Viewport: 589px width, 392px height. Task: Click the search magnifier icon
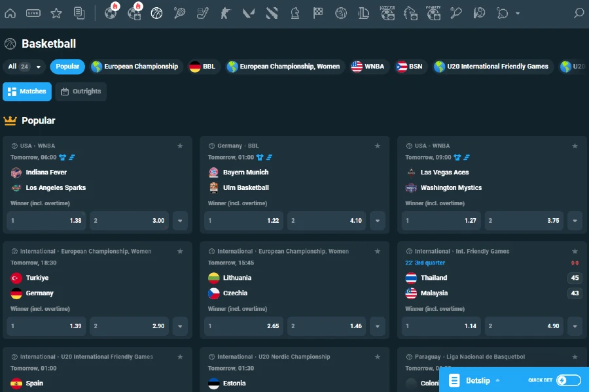[577, 12]
